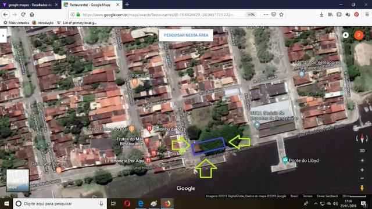372x209 pixels.
Task: Open the downloads panel
Action: (x=321, y=15)
